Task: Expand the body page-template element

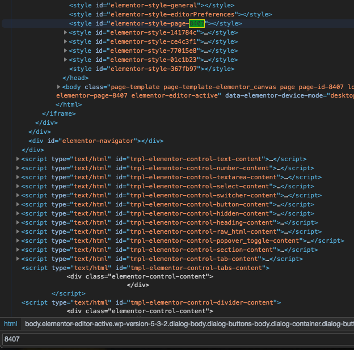Action: point(58,87)
